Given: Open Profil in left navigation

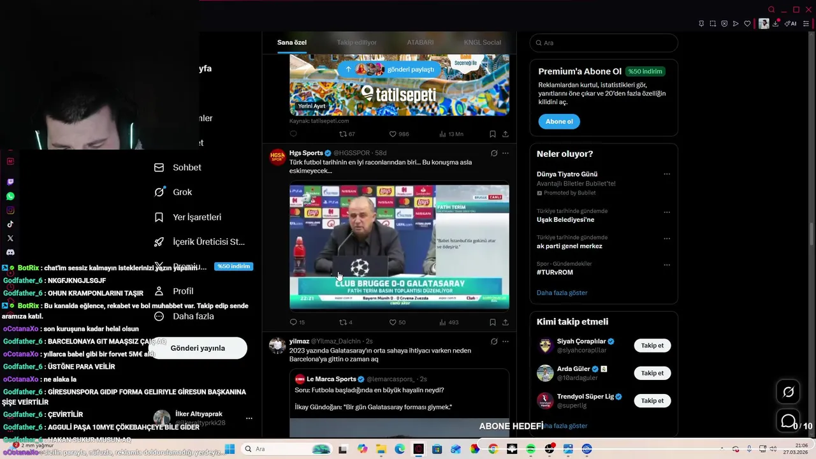Looking at the screenshot, I should coord(173,291).
